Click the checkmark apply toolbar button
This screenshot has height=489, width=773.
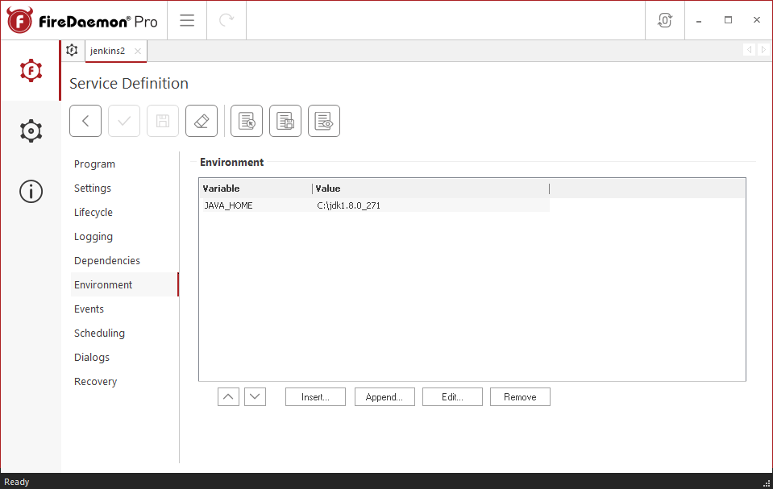pos(124,121)
